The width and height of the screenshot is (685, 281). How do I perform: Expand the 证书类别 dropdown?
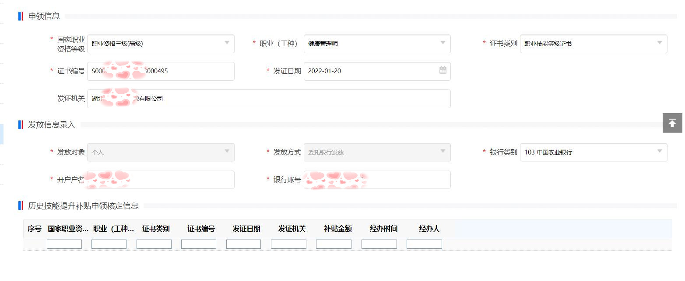659,43
